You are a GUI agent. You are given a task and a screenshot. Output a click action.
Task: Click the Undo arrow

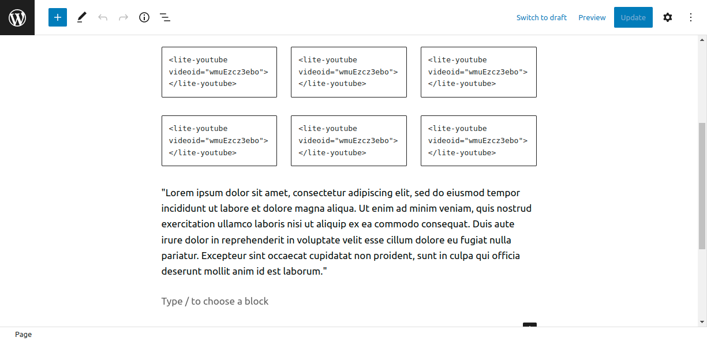pos(103,17)
